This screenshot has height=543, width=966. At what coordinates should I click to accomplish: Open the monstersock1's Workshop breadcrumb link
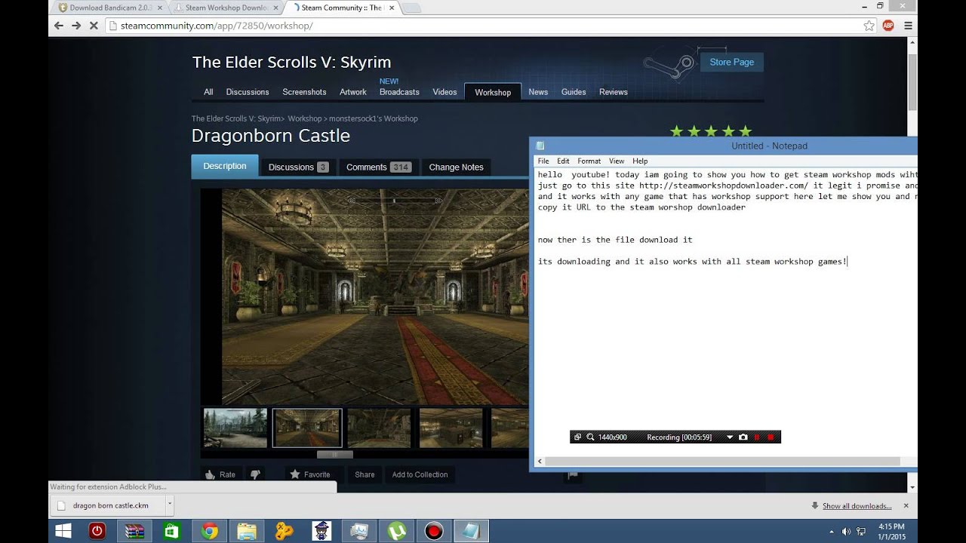[x=373, y=118]
